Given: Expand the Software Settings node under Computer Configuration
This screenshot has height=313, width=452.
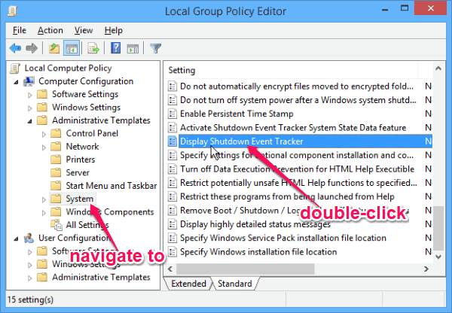Looking at the screenshot, I should click(29, 95).
